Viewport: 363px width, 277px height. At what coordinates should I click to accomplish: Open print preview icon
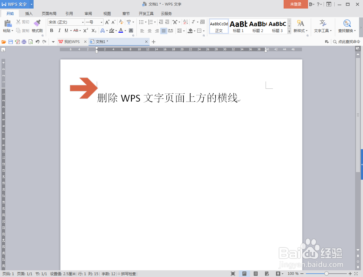pos(31,42)
